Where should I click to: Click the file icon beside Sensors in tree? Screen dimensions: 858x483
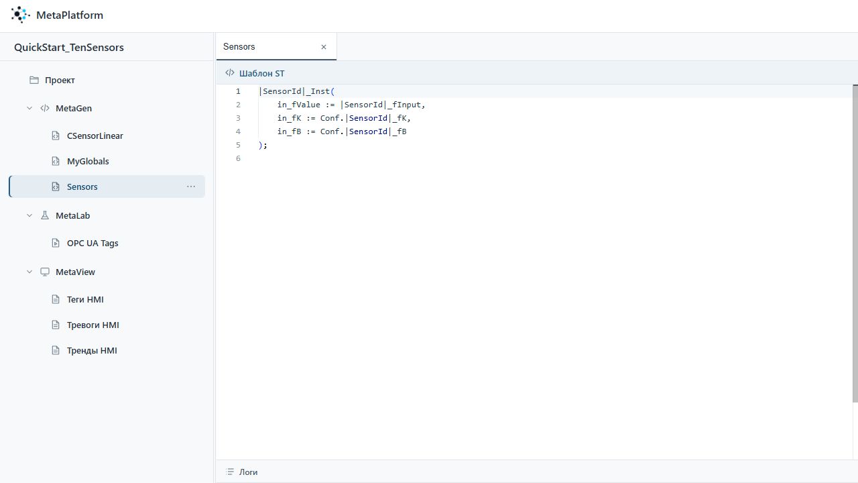pyautogui.click(x=56, y=186)
